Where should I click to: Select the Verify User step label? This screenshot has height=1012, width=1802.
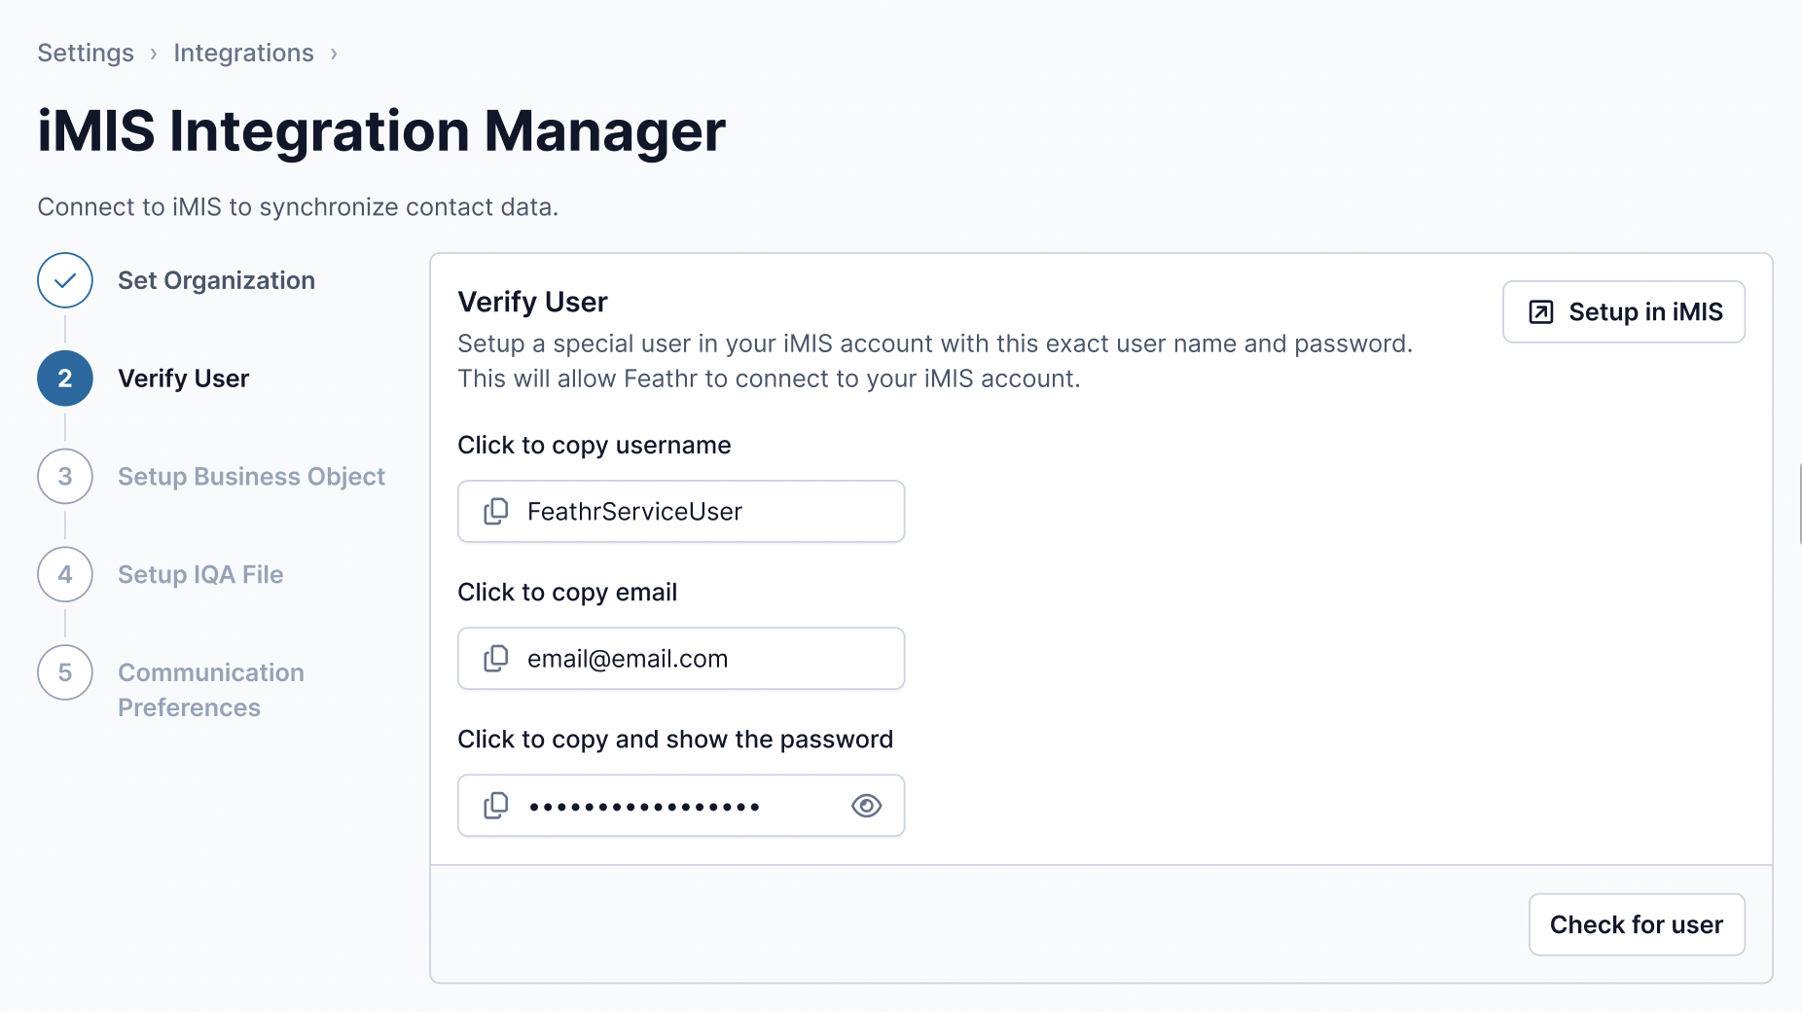pos(183,379)
